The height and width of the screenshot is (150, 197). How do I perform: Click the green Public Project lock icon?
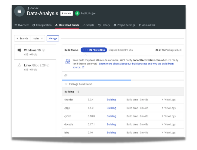point(77,13)
